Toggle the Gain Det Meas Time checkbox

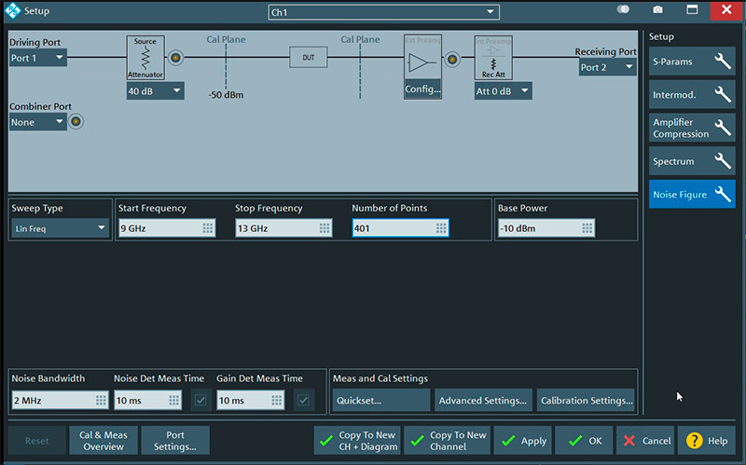pos(304,400)
